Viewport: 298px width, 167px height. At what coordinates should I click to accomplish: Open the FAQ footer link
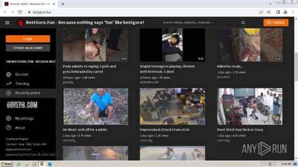tap(29, 144)
